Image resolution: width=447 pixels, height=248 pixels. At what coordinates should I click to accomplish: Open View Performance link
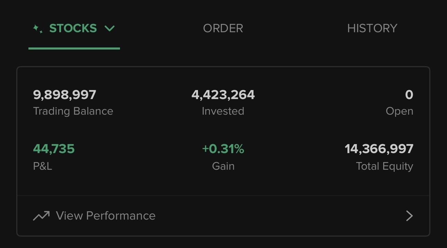pos(223,216)
